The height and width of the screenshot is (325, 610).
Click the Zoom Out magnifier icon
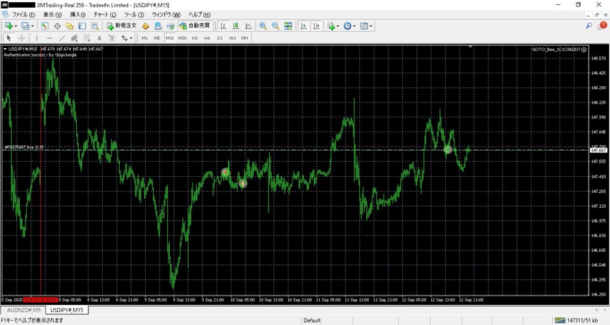point(275,26)
